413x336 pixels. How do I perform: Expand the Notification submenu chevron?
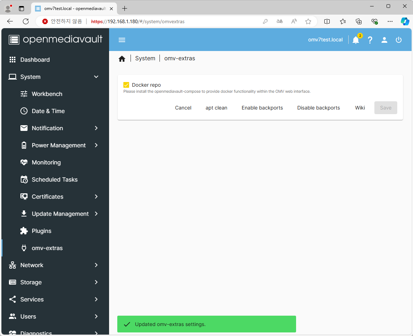point(96,128)
